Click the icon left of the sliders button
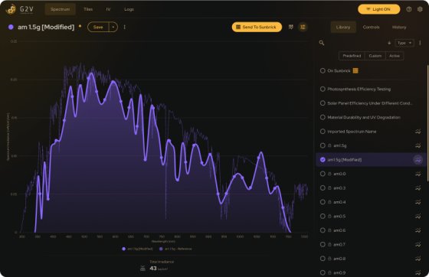Screen dimensions: 429x277 [291, 27]
